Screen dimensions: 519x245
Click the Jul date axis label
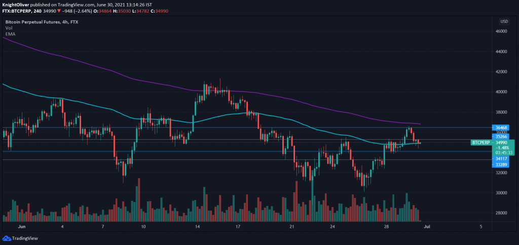coord(427,226)
